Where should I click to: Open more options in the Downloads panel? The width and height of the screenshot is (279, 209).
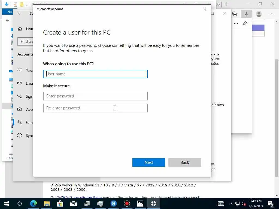pos(236,23)
